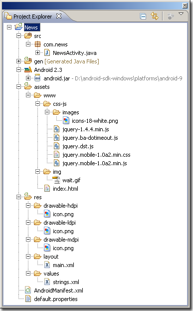This screenshot has width=193, height=311.
Task: Click the res folder icon
Action: (28, 196)
